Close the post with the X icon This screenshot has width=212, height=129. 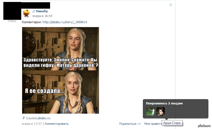(171, 5)
